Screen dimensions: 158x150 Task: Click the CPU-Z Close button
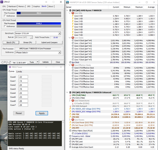point(58,62)
